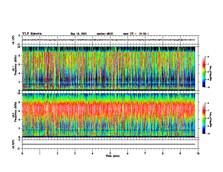Click the "5" tick on ch.1(V) axis
This screenshot has height=172, width=223.
tap(19, 36)
